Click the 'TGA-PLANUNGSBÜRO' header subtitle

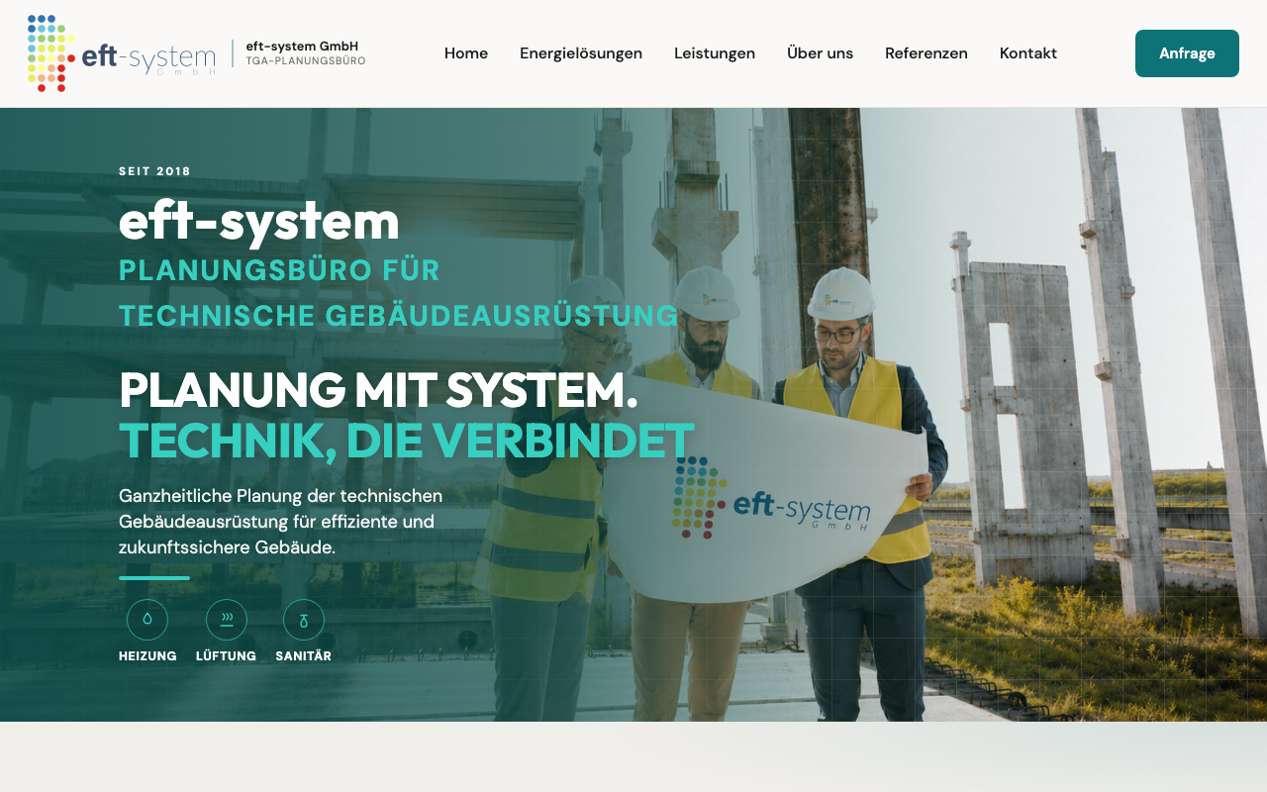point(306,61)
